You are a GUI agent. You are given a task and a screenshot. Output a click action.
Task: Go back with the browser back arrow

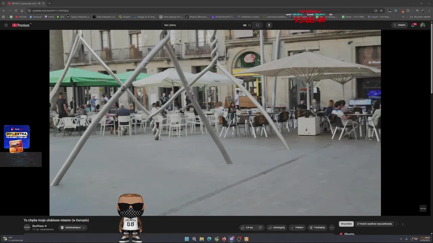pos(3,10)
